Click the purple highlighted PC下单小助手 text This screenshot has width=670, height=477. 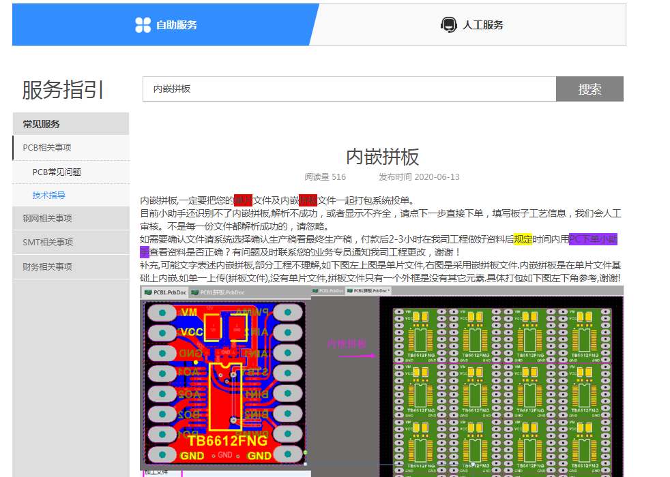tap(592, 239)
